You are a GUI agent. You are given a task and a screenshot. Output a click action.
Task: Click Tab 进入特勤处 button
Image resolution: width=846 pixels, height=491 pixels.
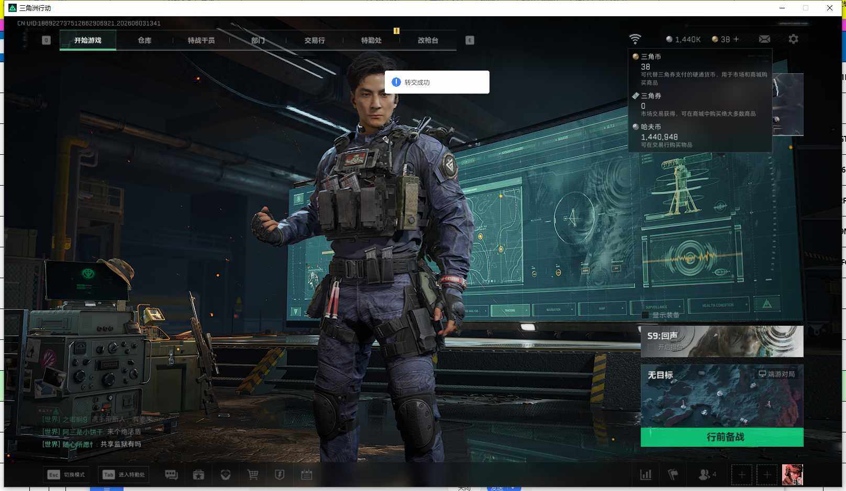click(x=124, y=475)
